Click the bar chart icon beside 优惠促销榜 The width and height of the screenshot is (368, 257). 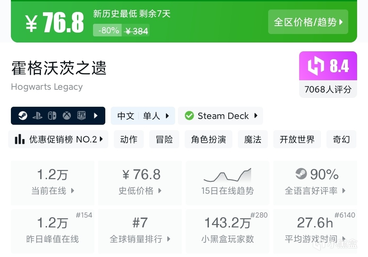(20, 139)
